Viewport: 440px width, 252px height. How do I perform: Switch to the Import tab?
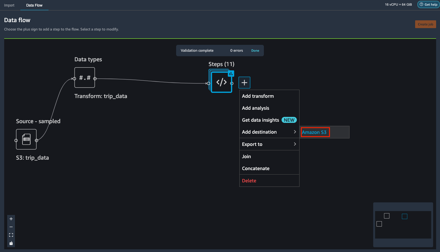pos(9,5)
